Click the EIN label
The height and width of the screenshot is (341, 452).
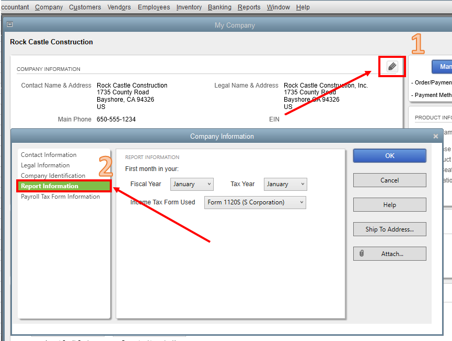coord(274,119)
